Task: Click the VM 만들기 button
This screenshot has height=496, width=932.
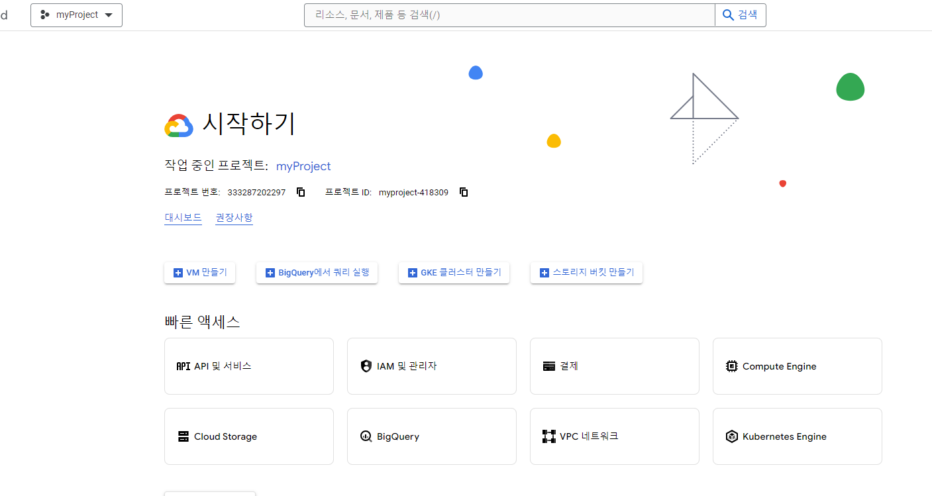Action: tap(199, 272)
